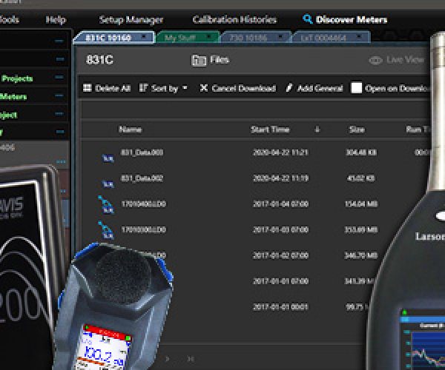This screenshot has height=370, width=445.
Task: Sort files by Start Time column header
Action: [270, 129]
